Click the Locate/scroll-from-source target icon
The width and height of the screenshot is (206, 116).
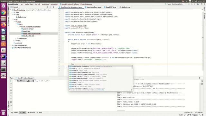pyautogui.click(x=47, y=7)
